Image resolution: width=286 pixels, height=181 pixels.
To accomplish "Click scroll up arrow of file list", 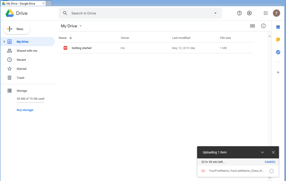I will (269, 36).
